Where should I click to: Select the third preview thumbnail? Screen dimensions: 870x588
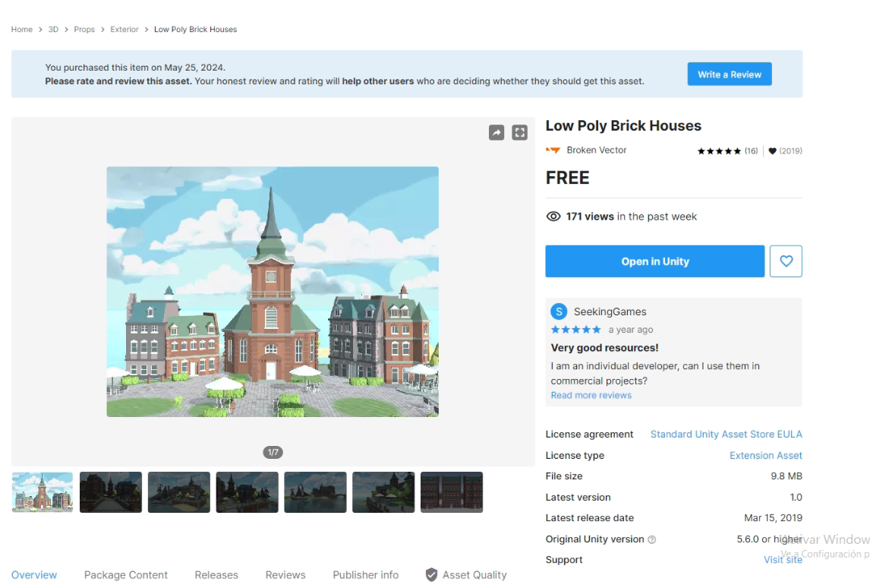178,492
